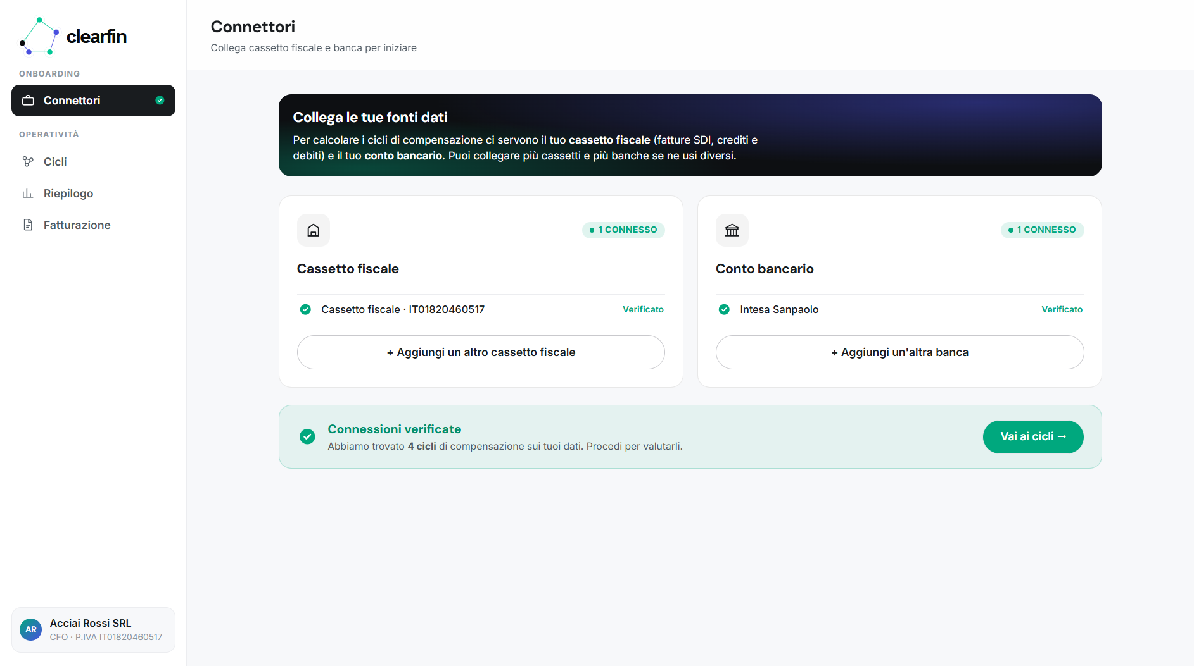Add another cassetto fiscale
The height and width of the screenshot is (666, 1194).
[481, 352]
